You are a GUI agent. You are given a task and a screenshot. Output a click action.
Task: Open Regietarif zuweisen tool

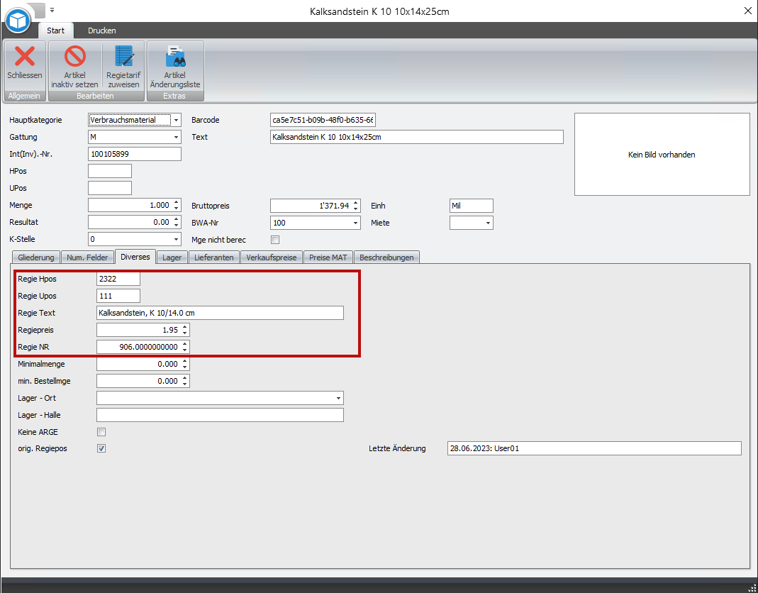(123, 57)
